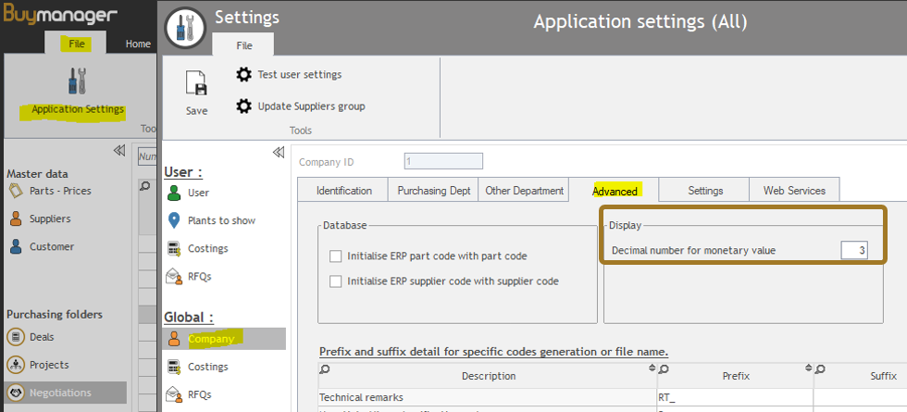Screen dimensions: 907x412
Task: Enable Initialise ERP supplier code with supplier code
Action: click(336, 281)
